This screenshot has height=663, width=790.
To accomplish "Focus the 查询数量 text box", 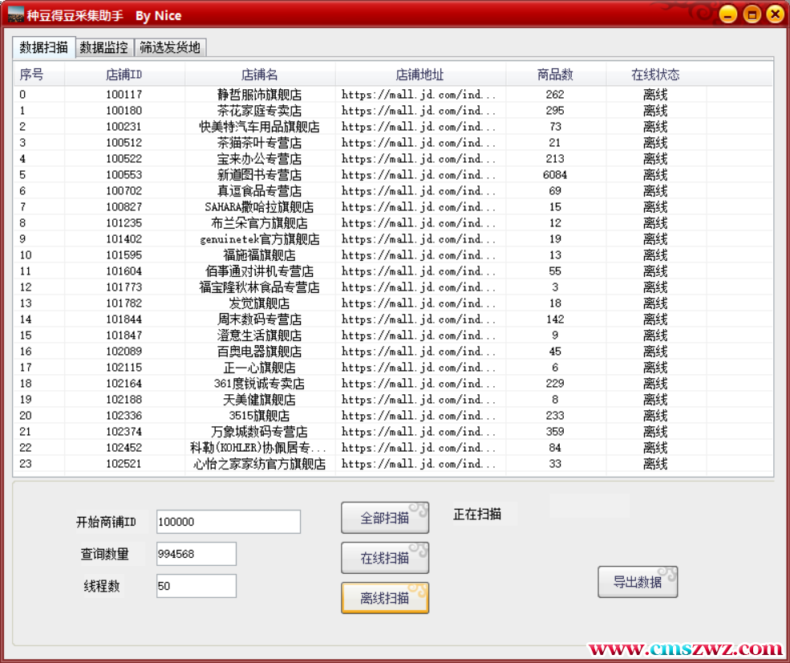I will pos(196,554).
